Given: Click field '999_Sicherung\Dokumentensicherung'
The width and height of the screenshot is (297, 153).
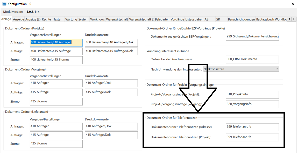Looking at the screenshot, I should (252, 37).
